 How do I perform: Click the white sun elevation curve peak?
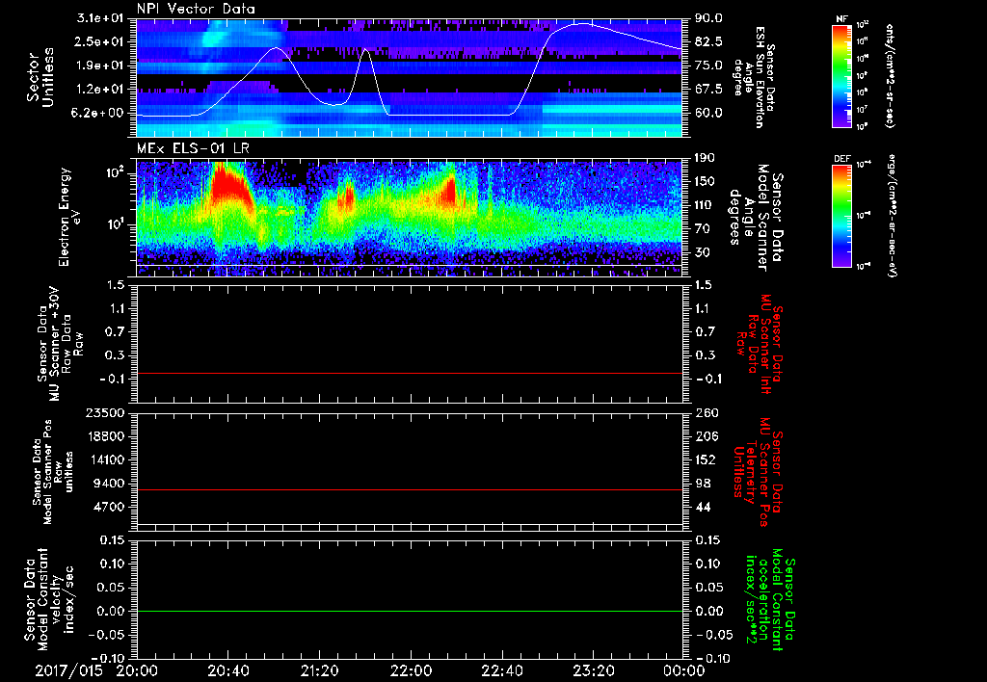click(584, 23)
